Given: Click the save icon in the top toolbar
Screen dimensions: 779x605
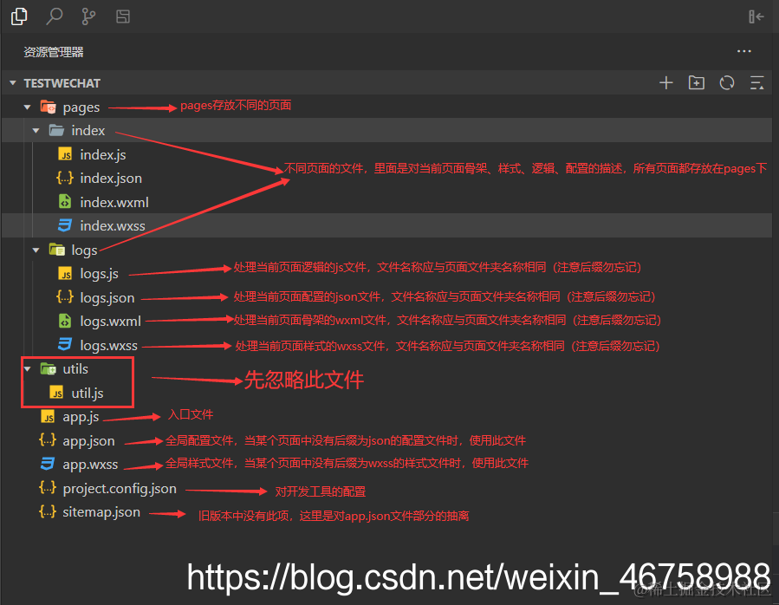Looking at the screenshot, I should [x=121, y=16].
